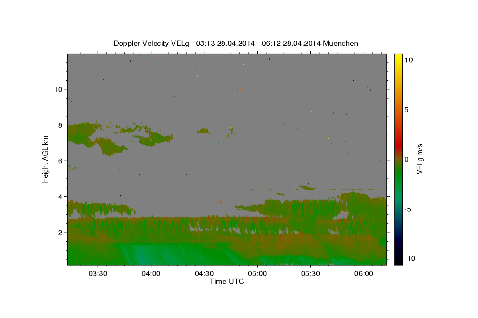The width and height of the screenshot is (478, 318).
Task: Click the 'Muenchen' location label in title
Action: point(341,43)
